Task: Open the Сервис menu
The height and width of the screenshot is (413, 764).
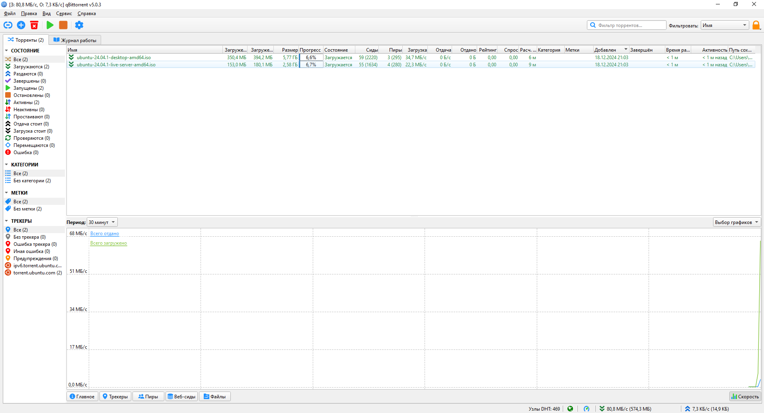Action: click(64, 14)
